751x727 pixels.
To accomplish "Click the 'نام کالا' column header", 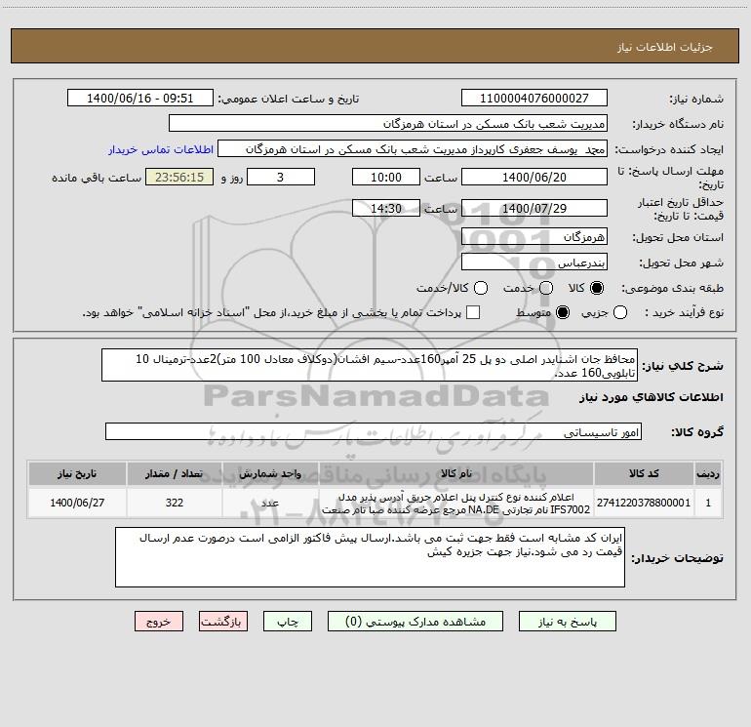I will click(x=456, y=473).
